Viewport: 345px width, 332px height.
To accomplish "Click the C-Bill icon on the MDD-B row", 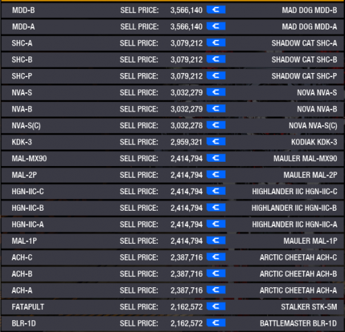I will point(216,10).
